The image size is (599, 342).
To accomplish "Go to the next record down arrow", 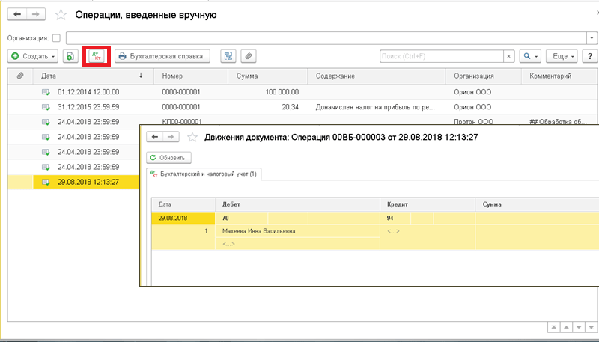I will pos(579,327).
